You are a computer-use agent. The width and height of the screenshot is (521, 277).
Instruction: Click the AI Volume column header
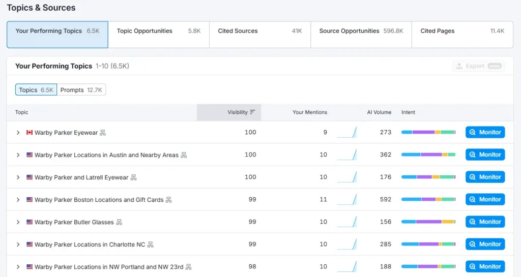pyautogui.click(x=379, y=112)
